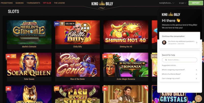204x103 pixels.
Task: Expand the 'Can I change my e-mail?' article
Action: click(180, 79)
